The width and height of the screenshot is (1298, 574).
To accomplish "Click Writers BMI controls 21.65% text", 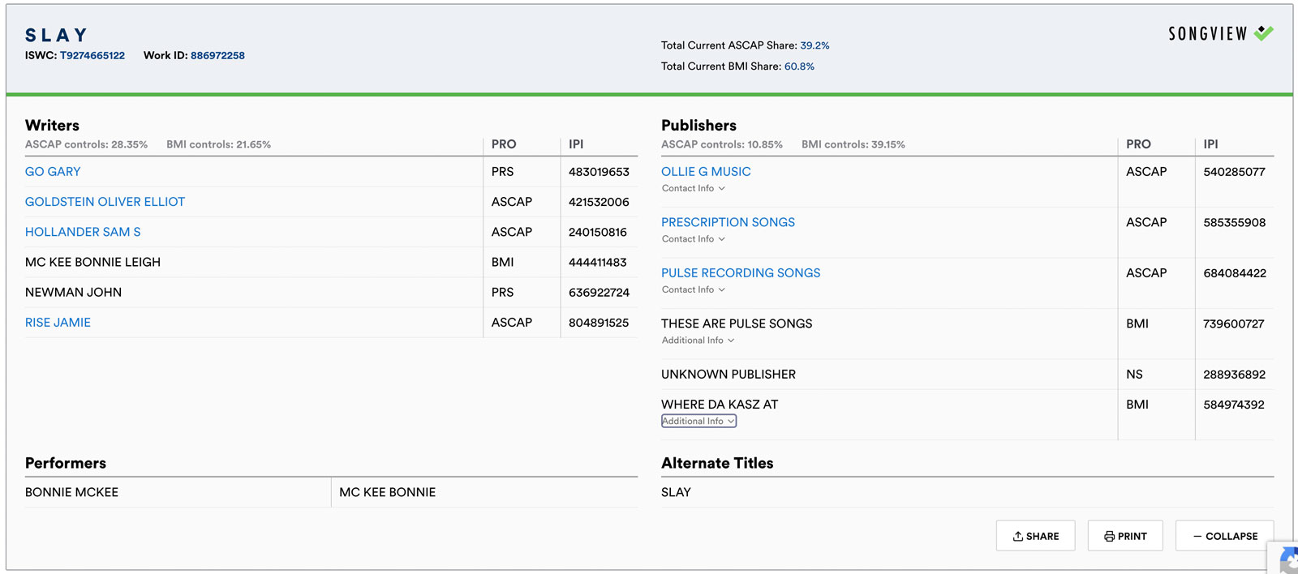I will tap(218, 145).
